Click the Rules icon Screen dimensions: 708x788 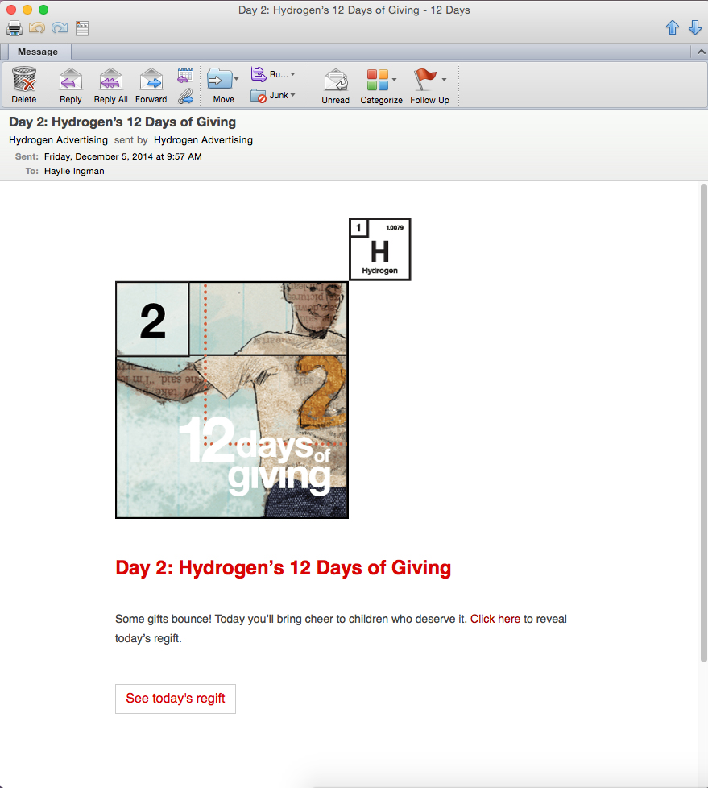259,74
